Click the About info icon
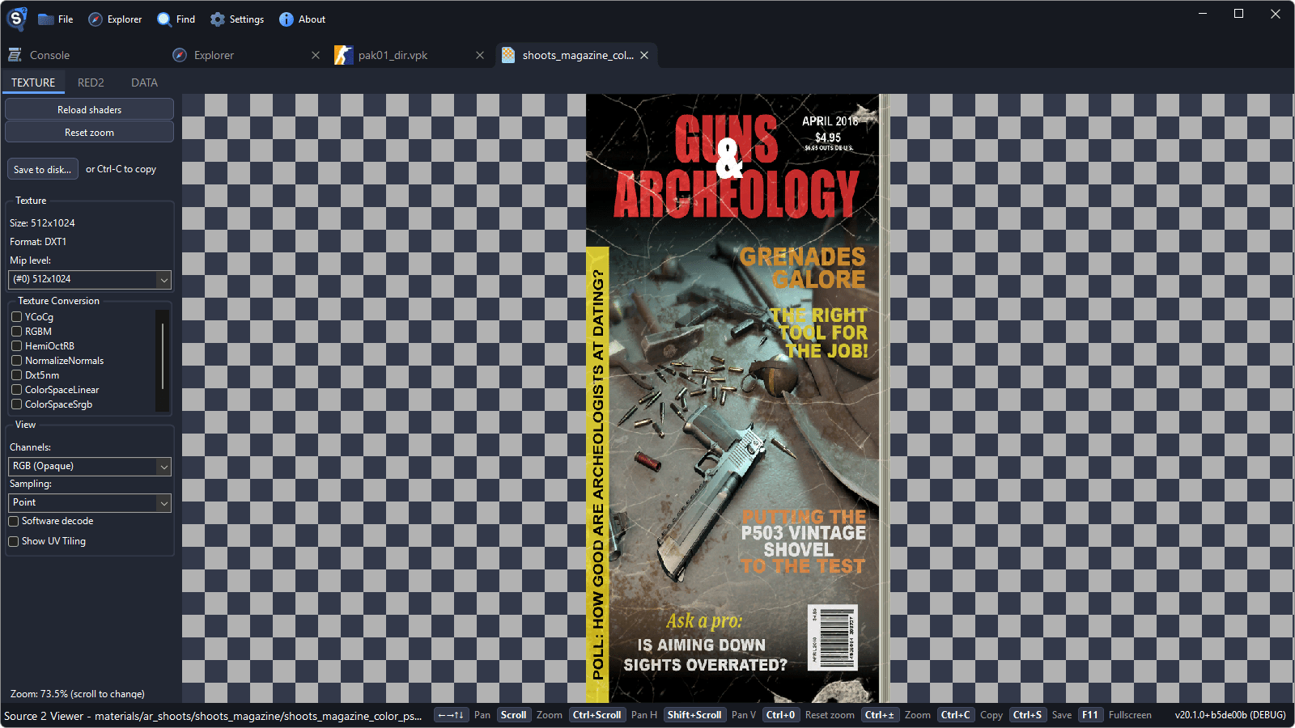Image resolution: width=1295 pixels, height=728 pixels. 287,19
